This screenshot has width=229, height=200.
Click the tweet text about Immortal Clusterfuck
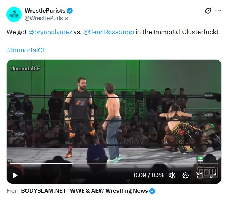point(112,32)
